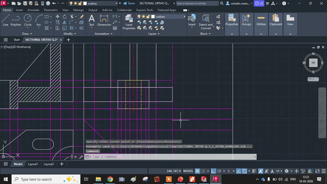Switch to the Express Tools tab
Viewport: 327px width, 184px height.
click(x=145, y=10)
